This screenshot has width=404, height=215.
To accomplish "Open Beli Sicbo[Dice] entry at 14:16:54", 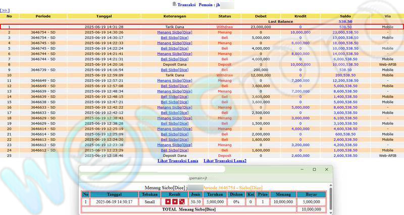I will (174, 70).
